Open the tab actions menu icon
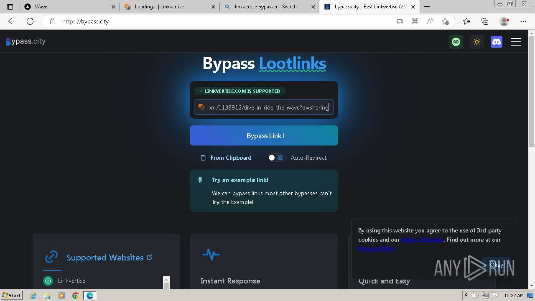This screenshot has width=535, height=301. pyautogui.click(x=10, y=7)
